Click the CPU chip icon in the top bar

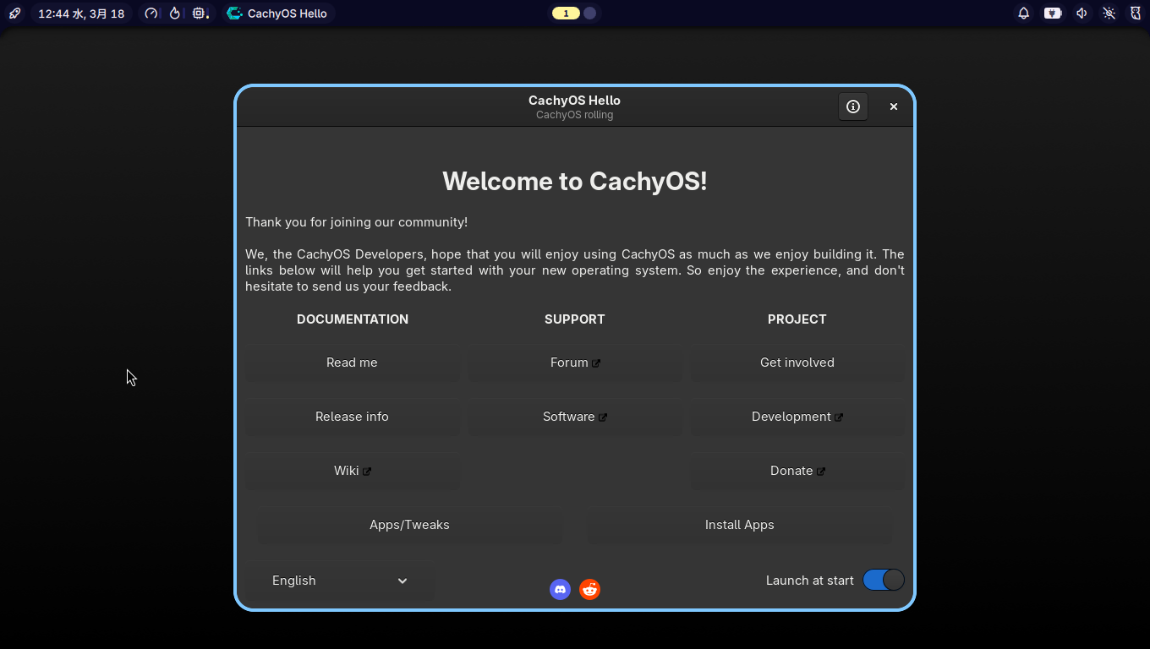[200, 14]
